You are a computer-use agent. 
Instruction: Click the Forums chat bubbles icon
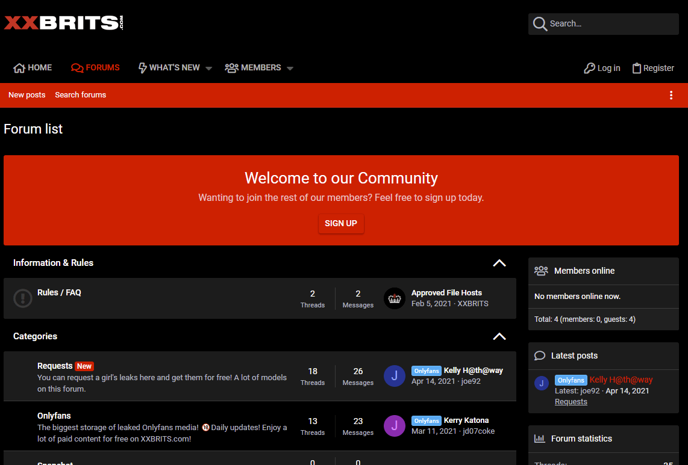click(x=77, y=68)
